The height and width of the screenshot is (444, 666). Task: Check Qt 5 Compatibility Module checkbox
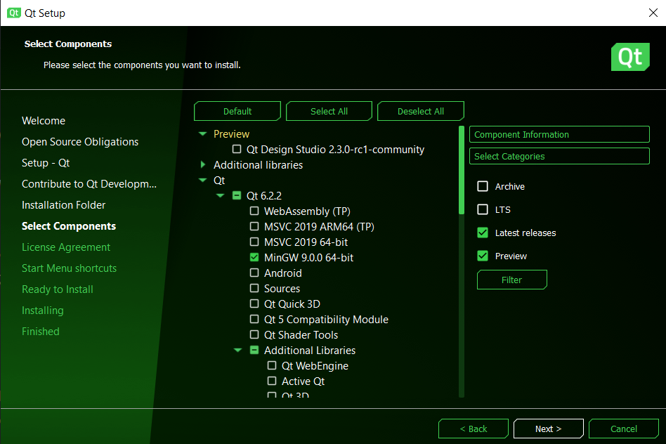(x=254, y=319)
